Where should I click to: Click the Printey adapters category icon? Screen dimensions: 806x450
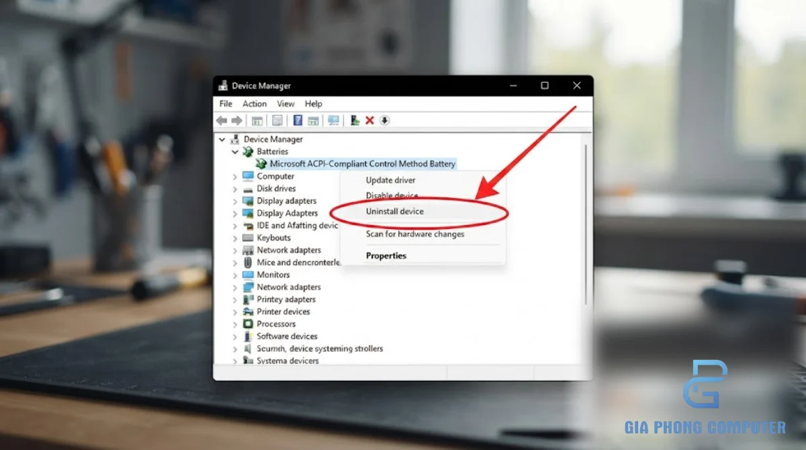(248, 300)
